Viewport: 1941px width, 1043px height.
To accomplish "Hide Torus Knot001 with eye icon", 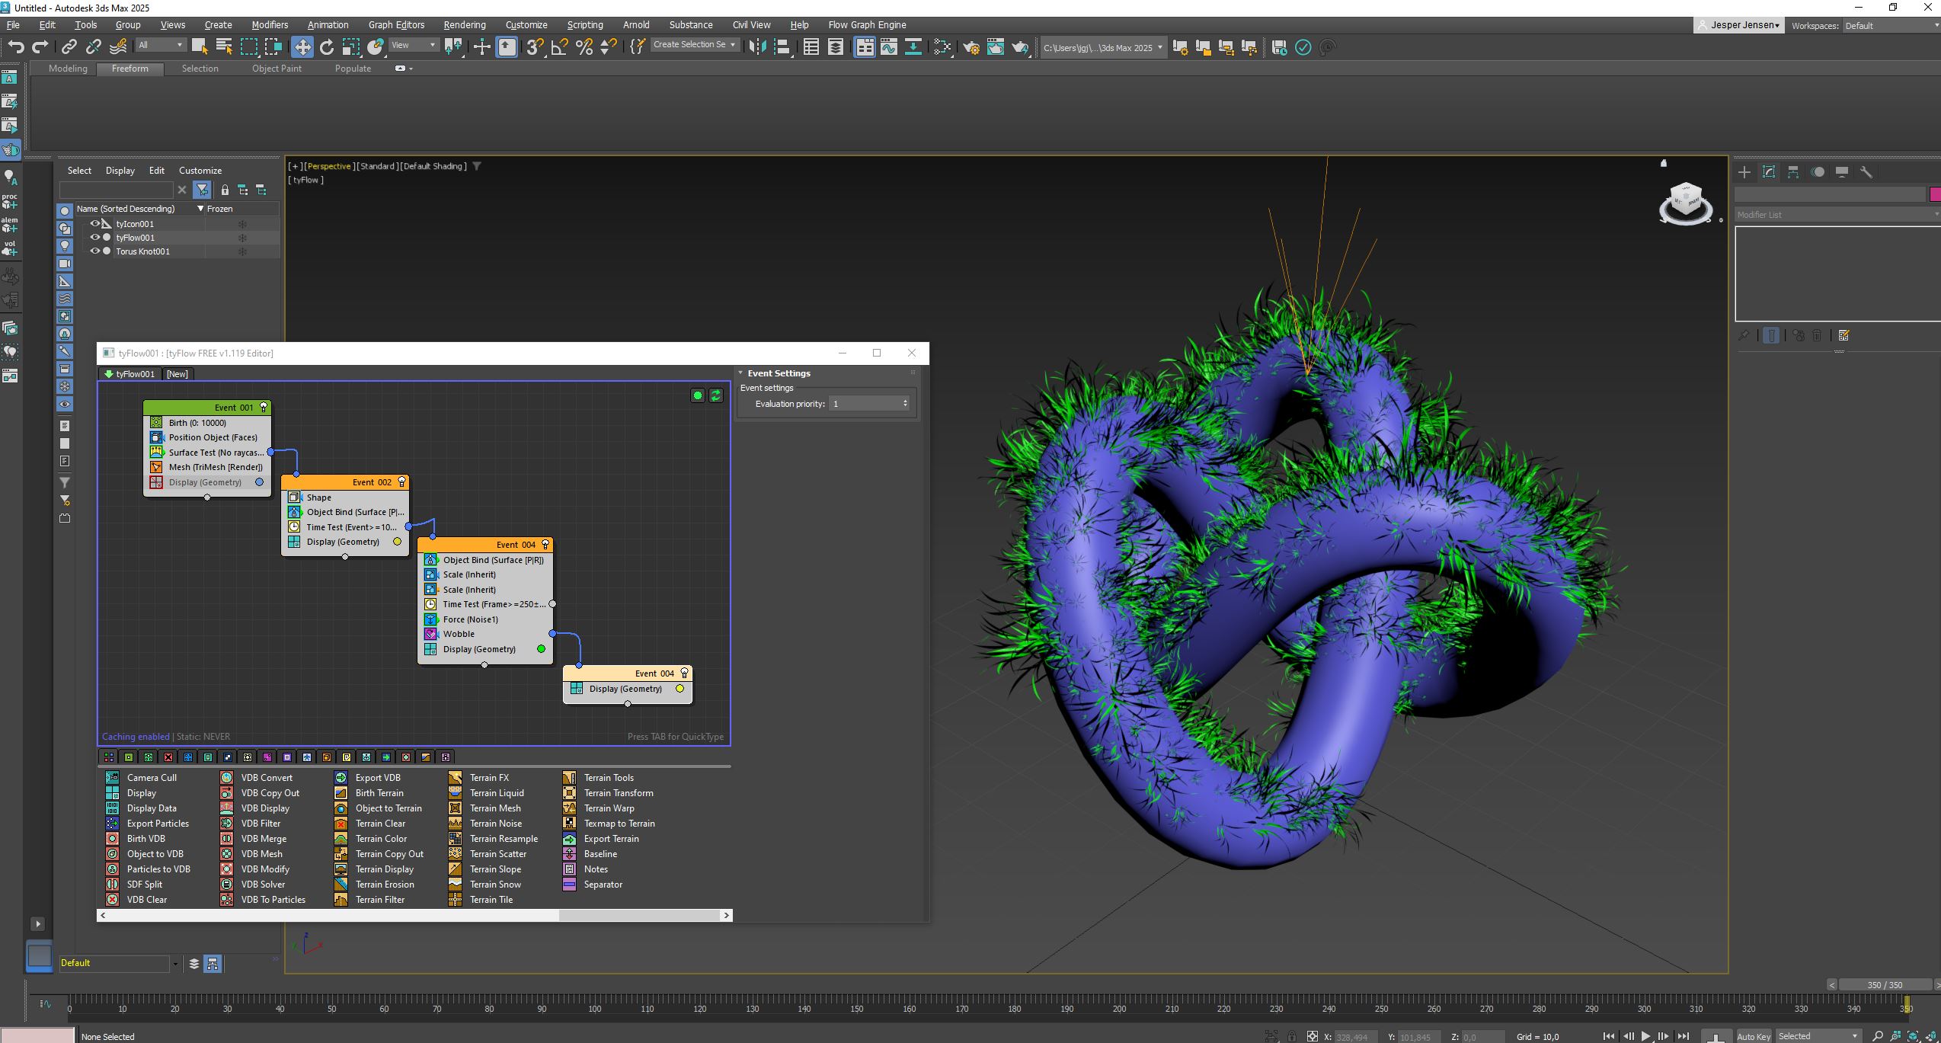I will point(95,251).
